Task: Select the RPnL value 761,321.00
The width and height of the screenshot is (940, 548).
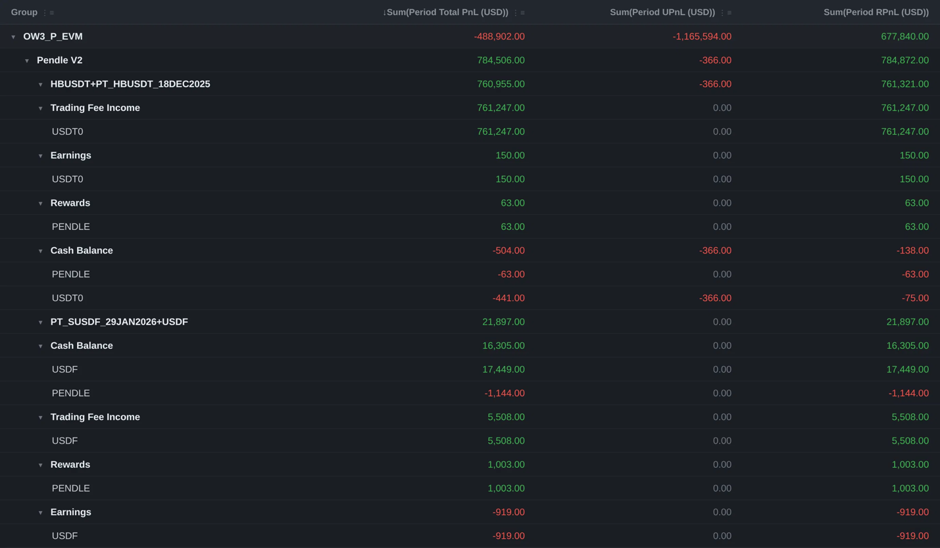Action: (905, 84)
